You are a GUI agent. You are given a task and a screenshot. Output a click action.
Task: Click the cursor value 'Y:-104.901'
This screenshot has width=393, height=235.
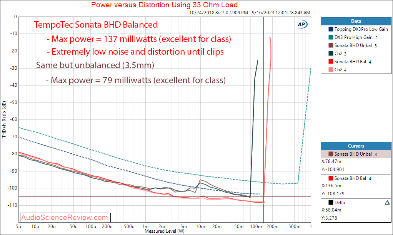(x=333, y=170)
